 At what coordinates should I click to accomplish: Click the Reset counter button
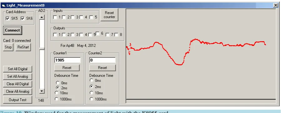109,15
